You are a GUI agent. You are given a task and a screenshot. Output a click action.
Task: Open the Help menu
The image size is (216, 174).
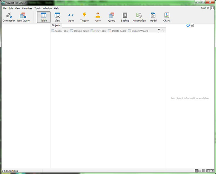57,8
